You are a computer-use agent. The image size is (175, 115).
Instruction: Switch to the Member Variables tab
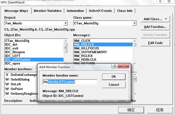pyautogui.click(x=48, y=11)
